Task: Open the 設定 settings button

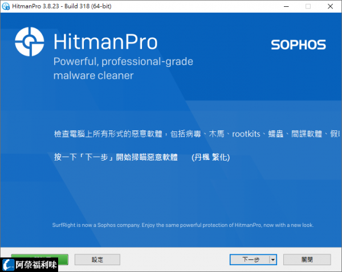Action: coord(97,259)
